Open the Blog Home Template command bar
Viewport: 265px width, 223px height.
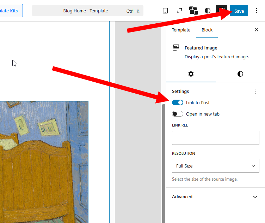tap(88, 11)
